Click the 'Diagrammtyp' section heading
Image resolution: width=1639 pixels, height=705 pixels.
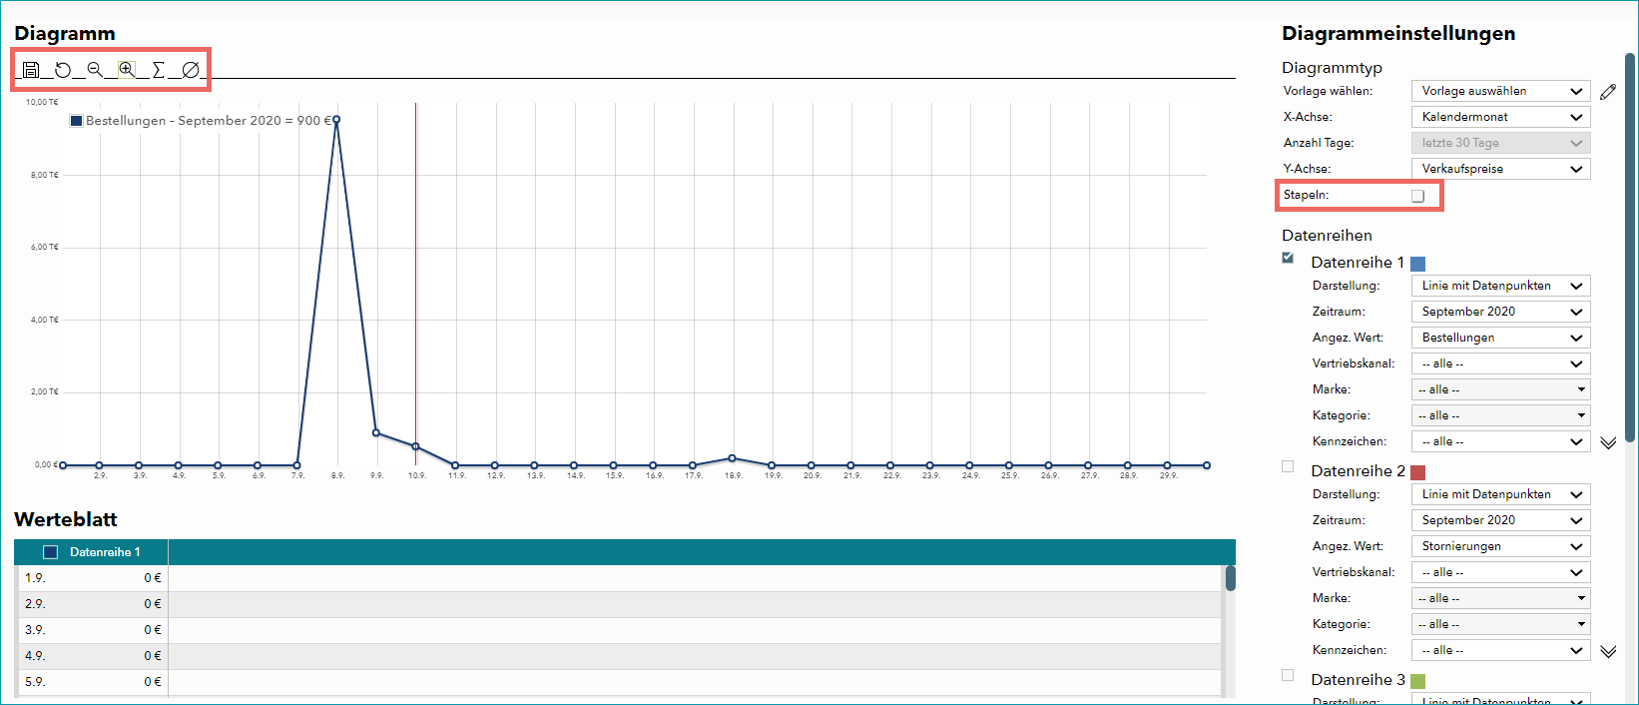[x=1332, y=68]
